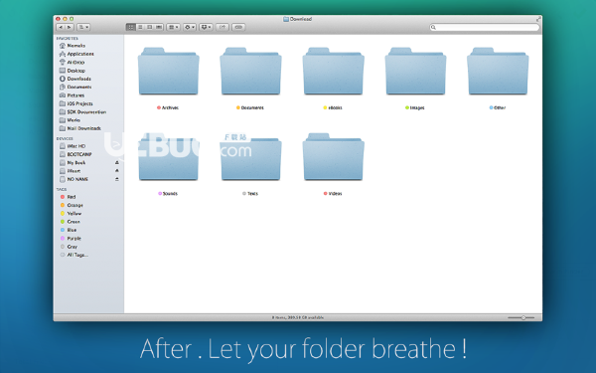Switch to icon view
The image size is (596, 373).
point(131,28)
